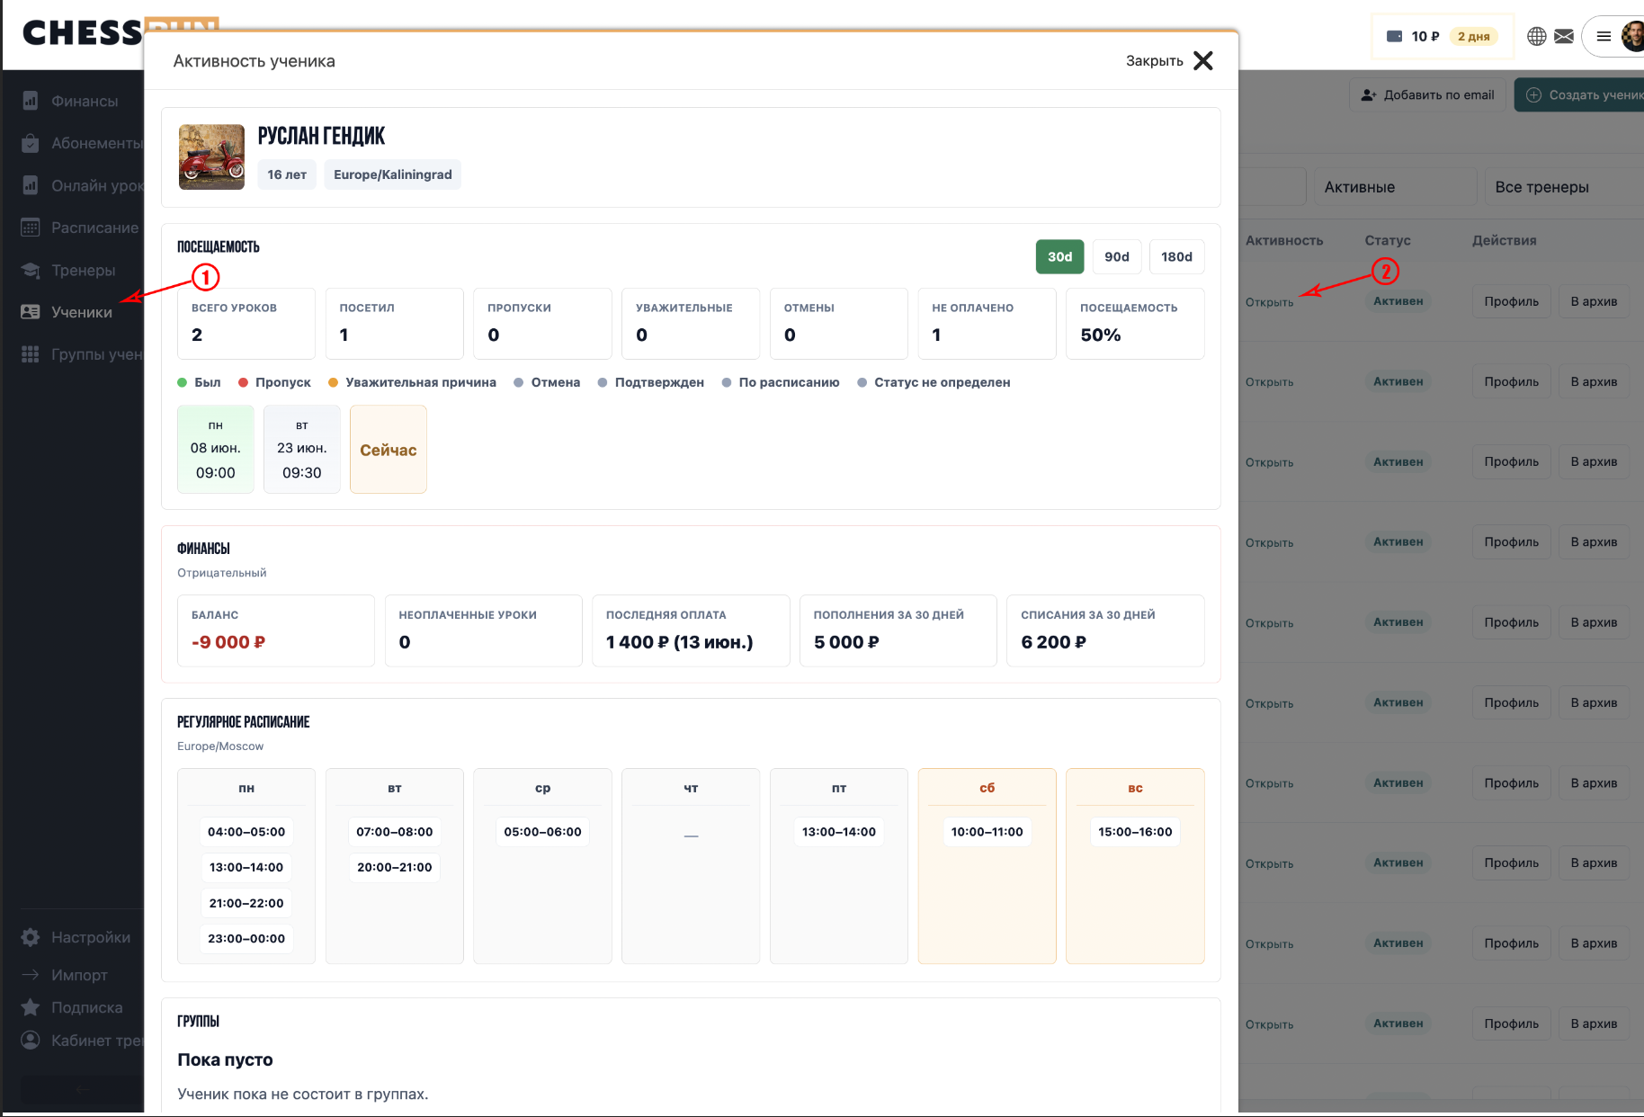The image size is (1644, 1117).
Task: Open the Расписание calendar icon
Action: coord(31,228)
